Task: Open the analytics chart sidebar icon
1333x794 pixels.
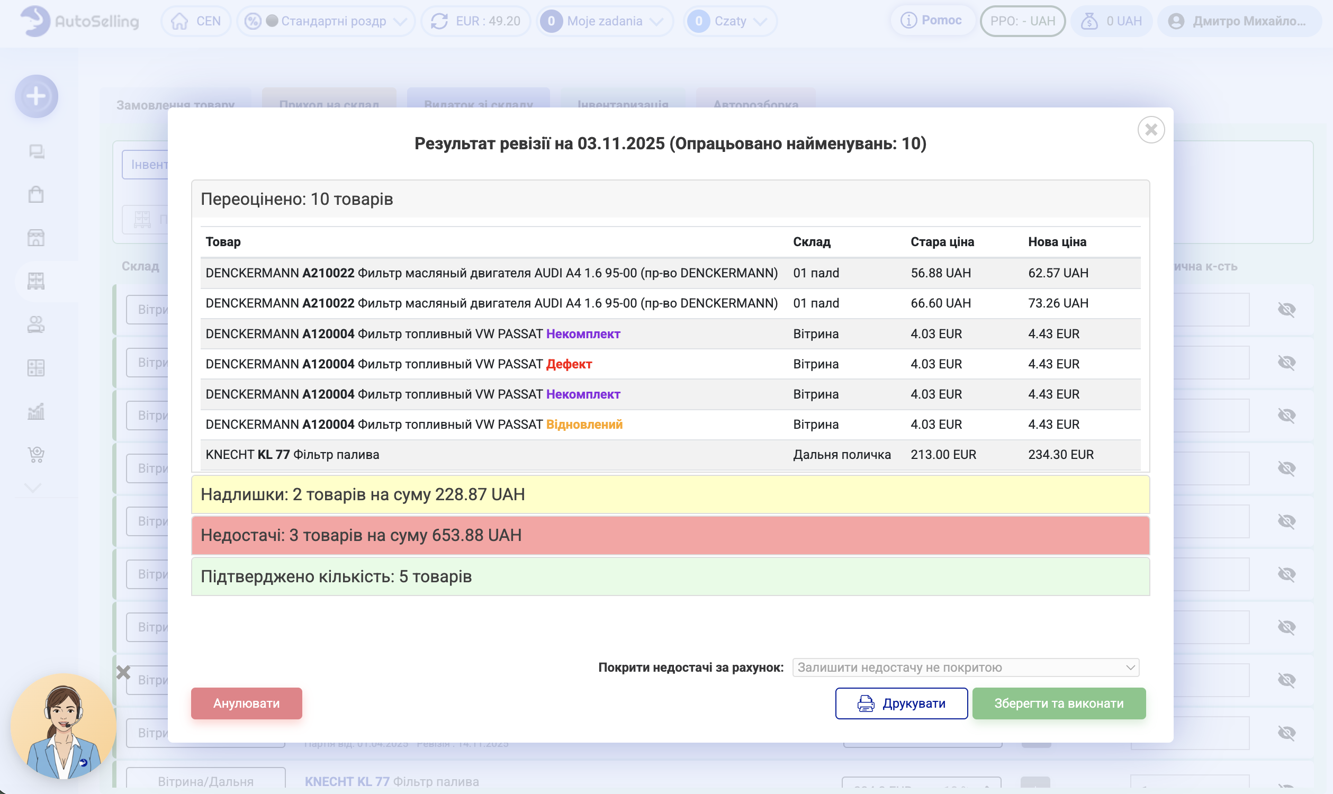Action: pyautogui.click(x=36, y=411)
